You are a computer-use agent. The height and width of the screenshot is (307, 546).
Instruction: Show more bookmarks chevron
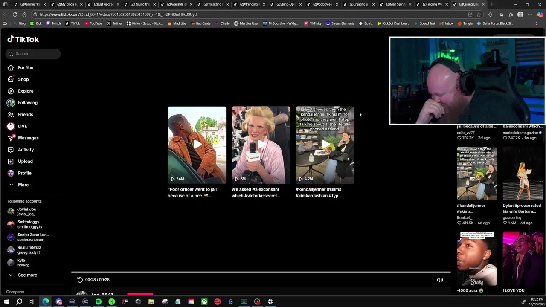pos(536,23)
